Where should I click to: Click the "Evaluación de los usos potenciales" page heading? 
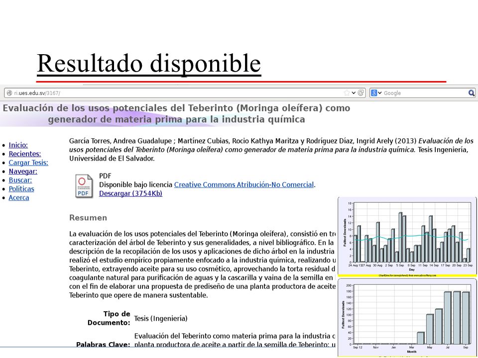[x=176, y=113]
